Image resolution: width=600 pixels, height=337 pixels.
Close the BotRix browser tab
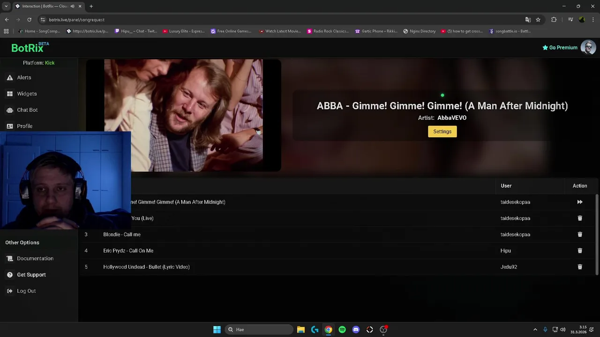click(x=80, y=6)
